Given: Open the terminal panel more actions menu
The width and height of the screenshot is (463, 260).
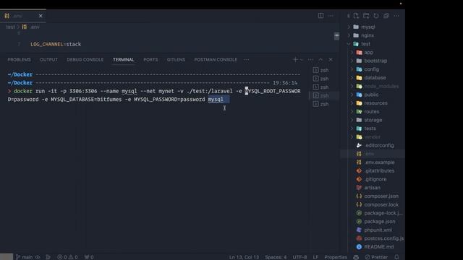Looking at the screenshot, I should [310, 59].
